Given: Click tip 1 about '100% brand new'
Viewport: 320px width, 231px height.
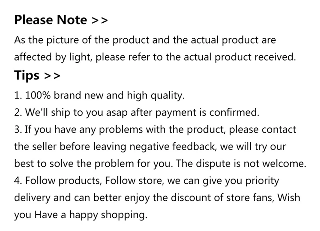Looking at the screenshot, I should point(100,95).
